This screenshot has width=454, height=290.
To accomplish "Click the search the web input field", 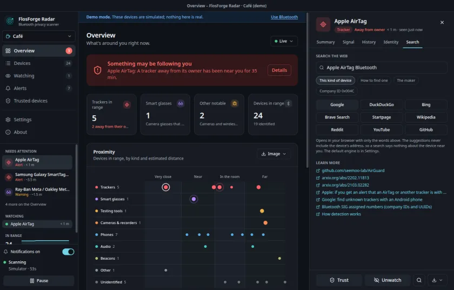I will (382, 68).
